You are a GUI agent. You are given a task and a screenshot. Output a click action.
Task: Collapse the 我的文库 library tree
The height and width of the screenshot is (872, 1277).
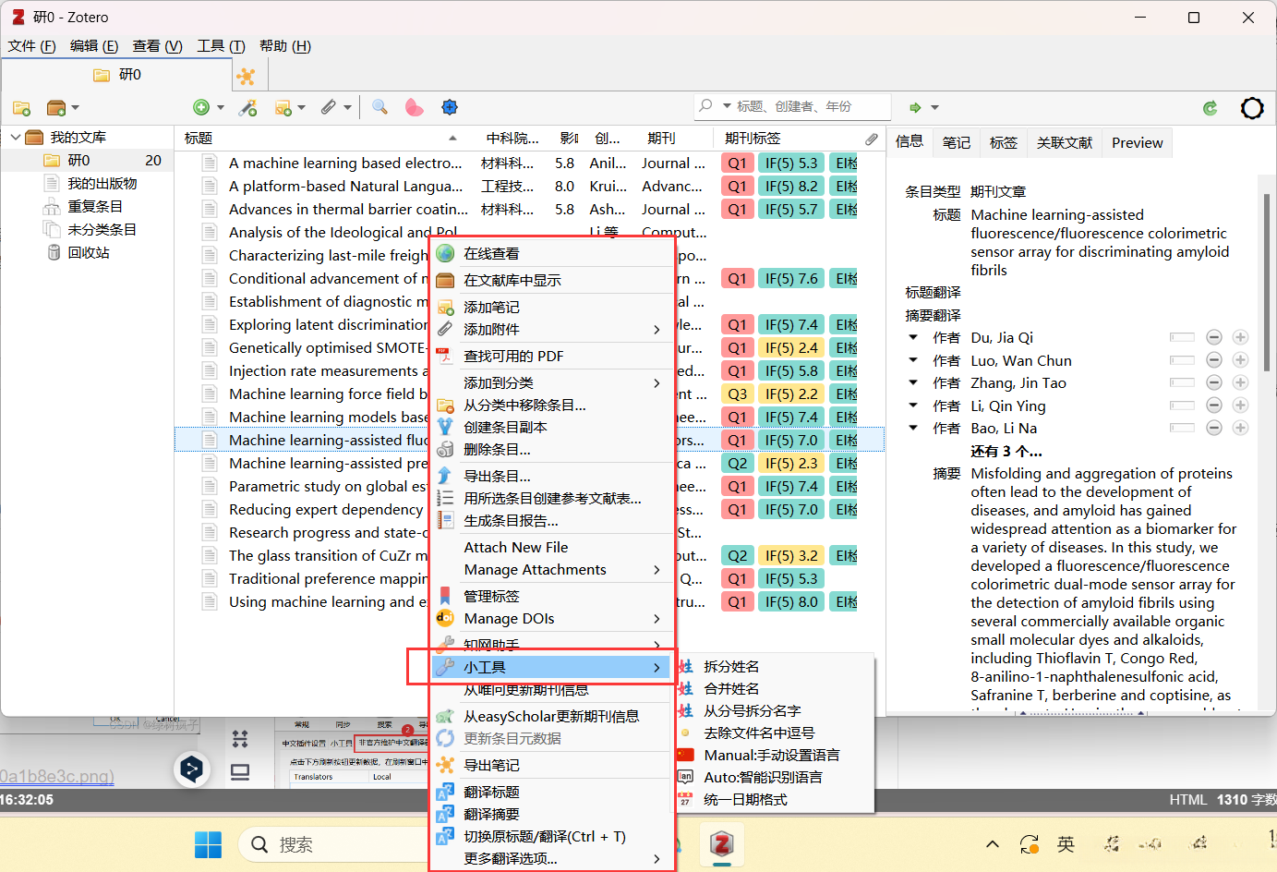16,137
